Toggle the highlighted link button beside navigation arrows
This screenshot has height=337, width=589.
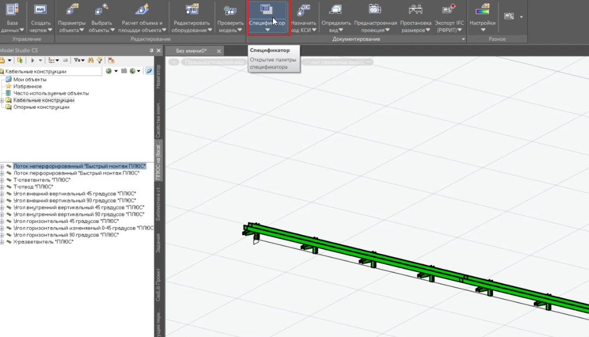click(149, 71)
